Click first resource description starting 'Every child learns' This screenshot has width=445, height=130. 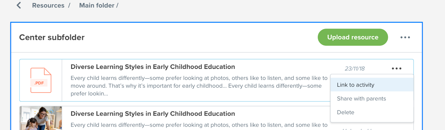pyautogui.click(x=199, y=86)
